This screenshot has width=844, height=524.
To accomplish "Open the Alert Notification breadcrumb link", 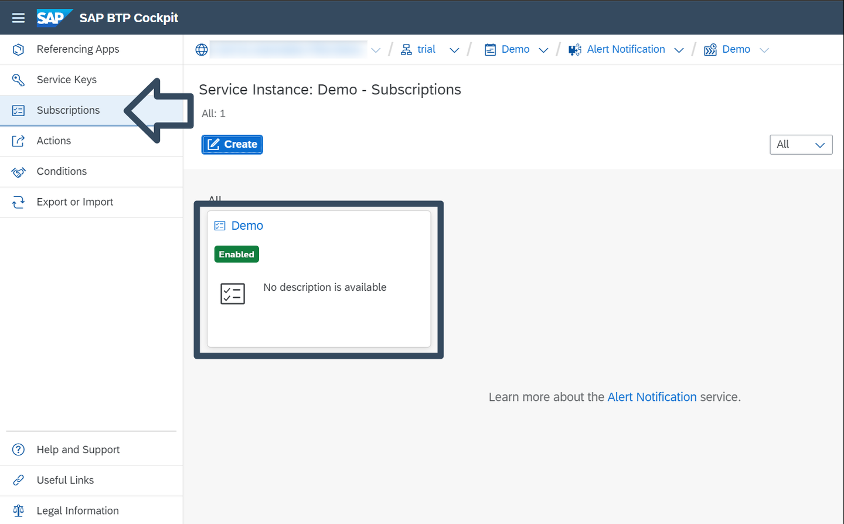I will pyautogui.click(x=626, y=49).
